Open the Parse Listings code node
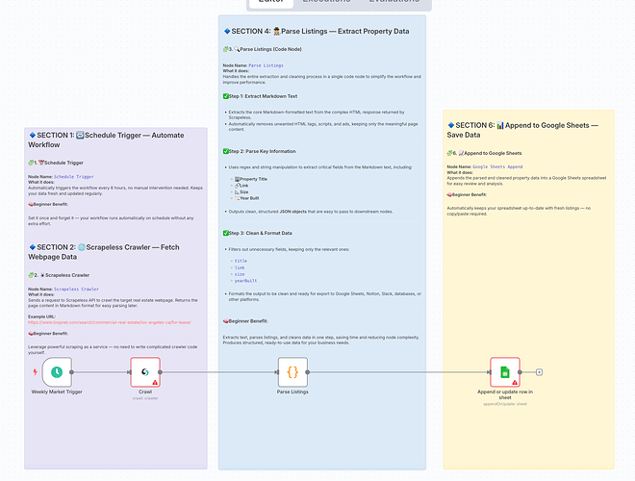This screenshot has height=481, width=635. coord(292,372)
